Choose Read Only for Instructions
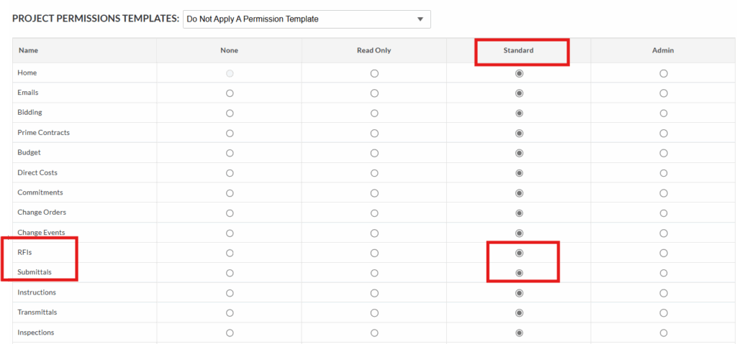The height and width of the screenshot is (344, 737). pos(374,293)
